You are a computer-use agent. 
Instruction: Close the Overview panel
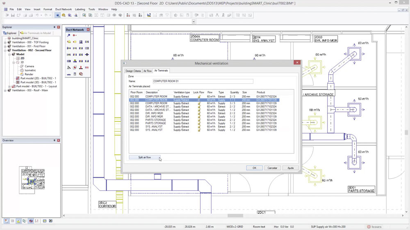click(x=59, y=140)
